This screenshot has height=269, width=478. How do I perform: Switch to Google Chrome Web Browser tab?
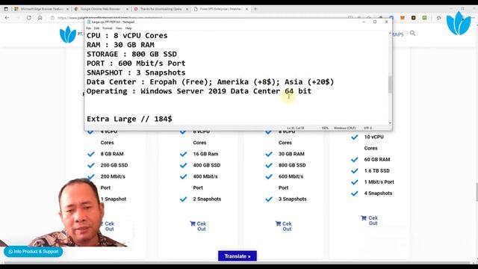click(102, 9)
